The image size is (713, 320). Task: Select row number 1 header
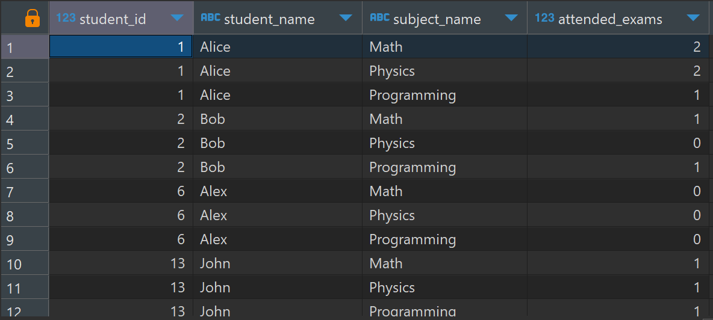[x=25, y=47]
